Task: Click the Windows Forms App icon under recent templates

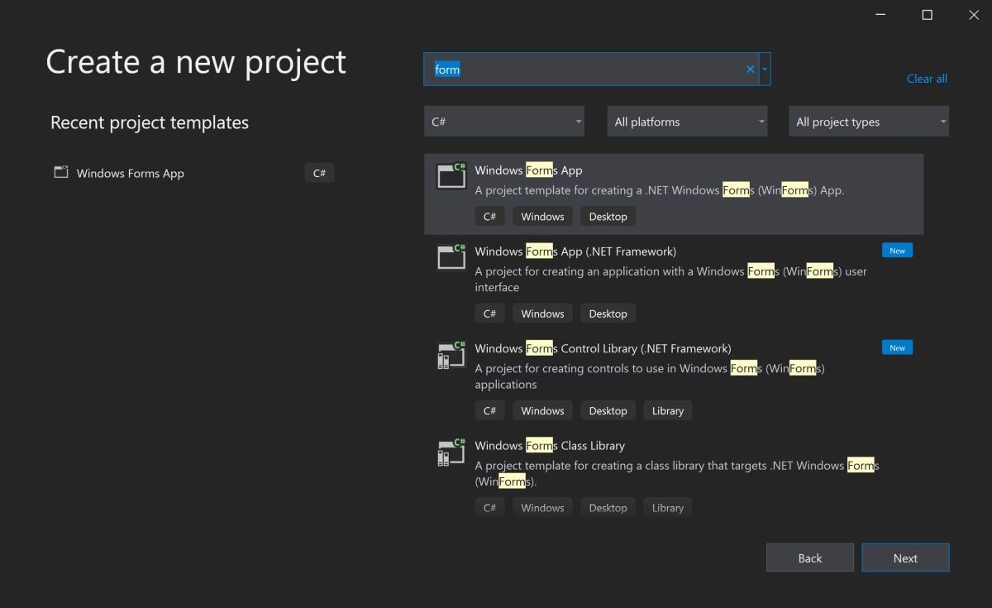Action: click(60, 172)
